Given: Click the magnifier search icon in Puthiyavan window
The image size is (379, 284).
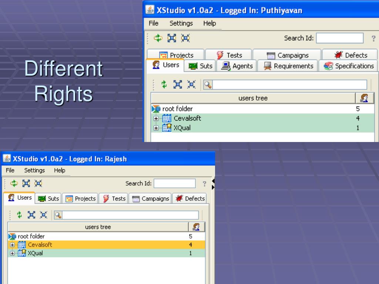Looking at the screenshot, I should (x=208, y=85).
